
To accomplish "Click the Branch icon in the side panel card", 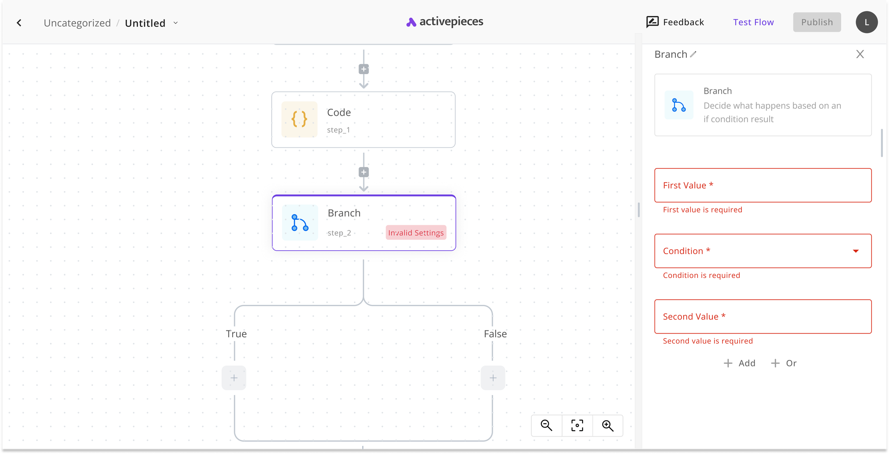I will coord(679,105).
